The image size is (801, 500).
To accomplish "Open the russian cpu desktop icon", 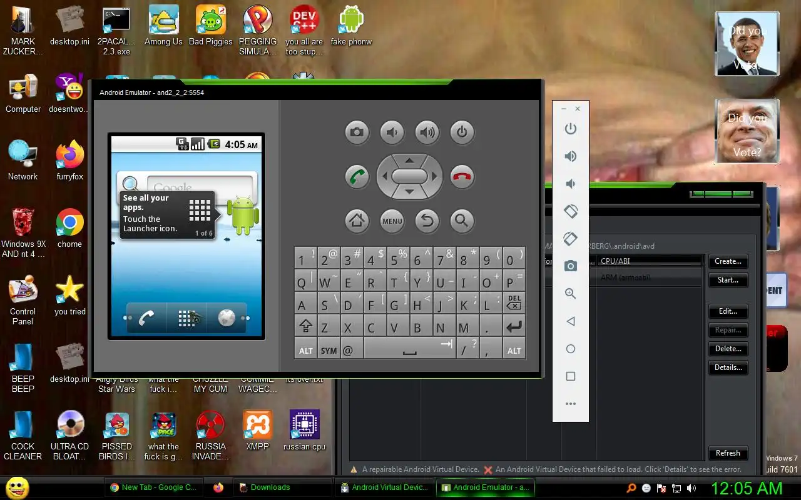I will (304, 431).
